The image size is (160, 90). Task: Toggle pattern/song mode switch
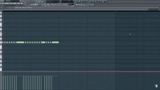(x=32, y=4)
